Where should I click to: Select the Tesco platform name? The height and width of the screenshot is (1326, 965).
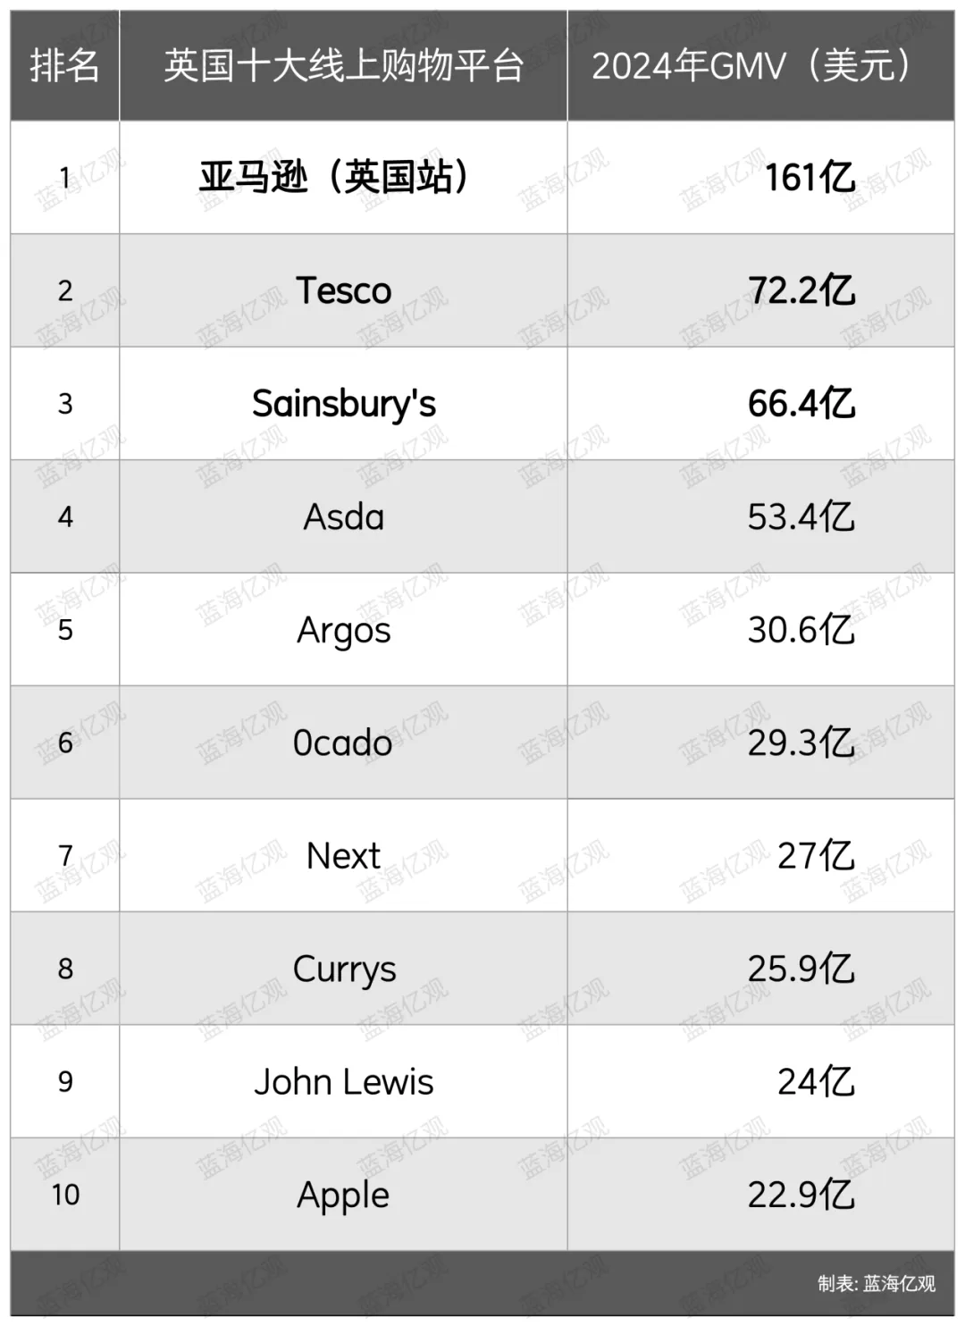[344, 290]
